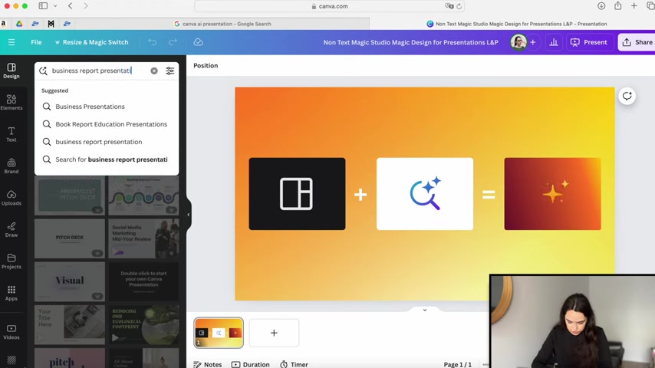
Task: Collapse the side panel with arrow handle
Action: (189, 215)
